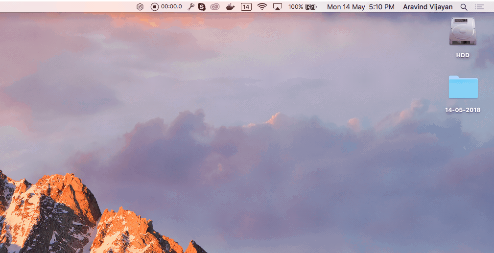
Task: Click the calendar icon showing 14
Action: pyautogui.click(x=246, y=7)
